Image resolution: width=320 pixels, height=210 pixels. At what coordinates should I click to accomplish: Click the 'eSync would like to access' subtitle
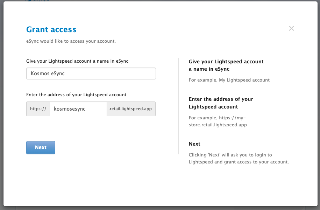pos(71,41)
